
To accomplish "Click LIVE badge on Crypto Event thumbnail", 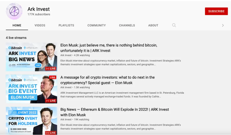I will point(51,133).
